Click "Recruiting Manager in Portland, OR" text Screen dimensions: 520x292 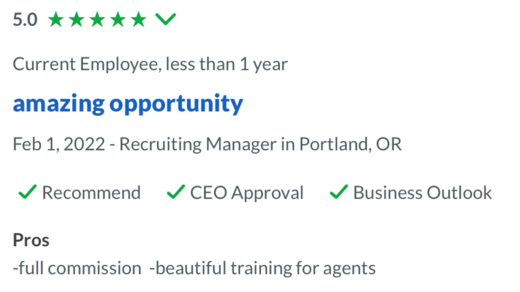click(260, 144)
